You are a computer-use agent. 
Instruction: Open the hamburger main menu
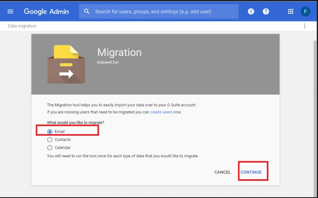(x=10, y=11)
